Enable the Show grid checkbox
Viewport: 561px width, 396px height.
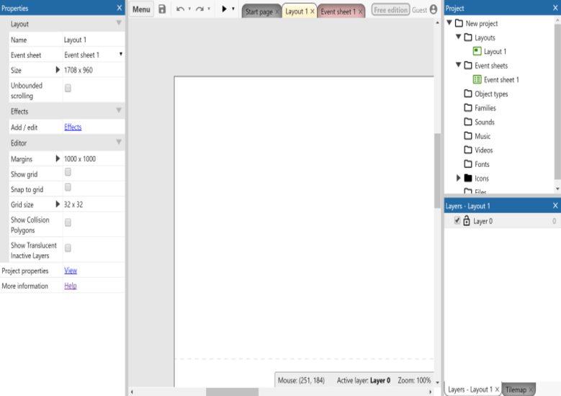[x=68, y=173]
